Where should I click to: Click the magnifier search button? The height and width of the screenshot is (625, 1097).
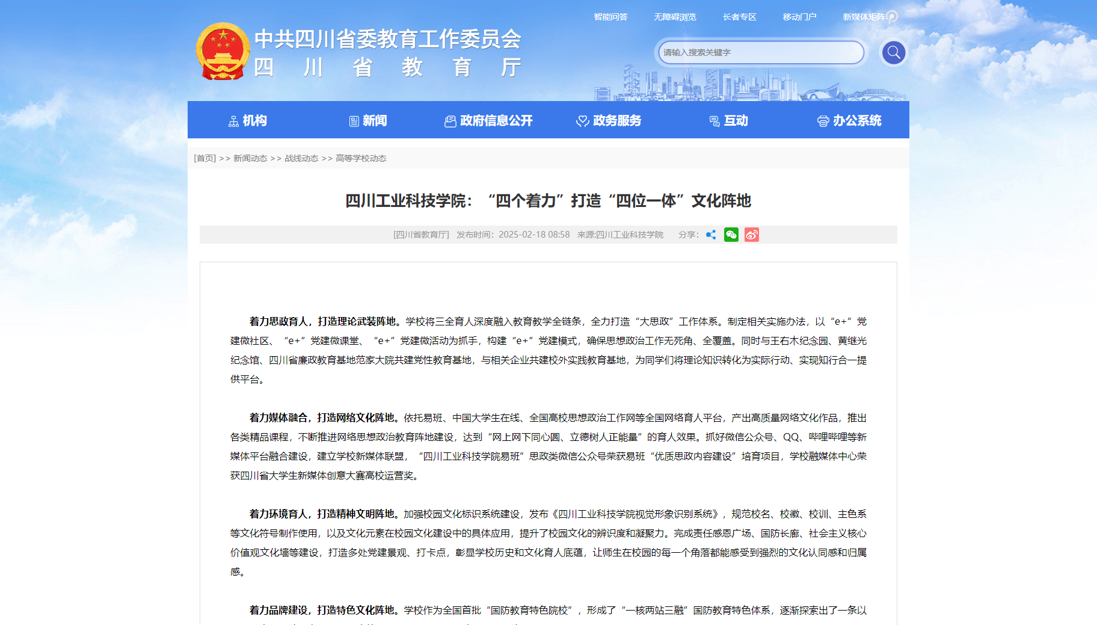tap(893, 52)
